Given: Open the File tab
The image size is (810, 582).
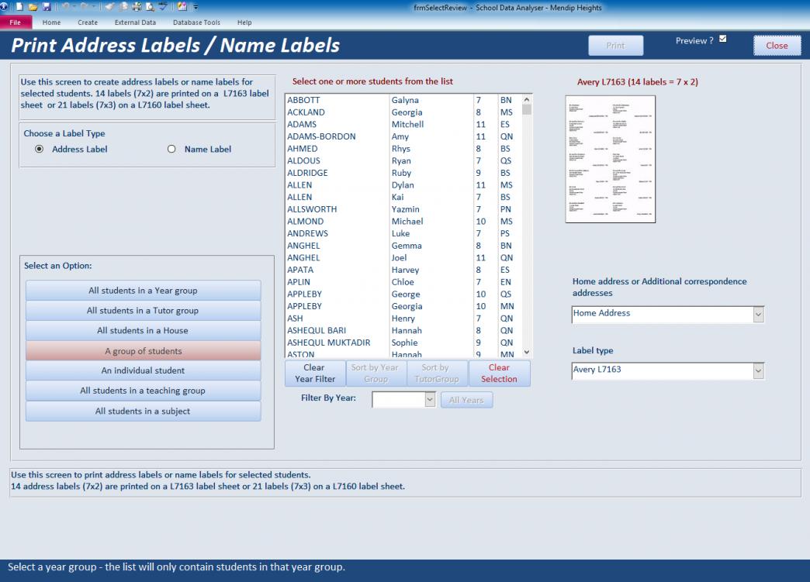Looking at the screenshot, I should click(x=16, y=22).
